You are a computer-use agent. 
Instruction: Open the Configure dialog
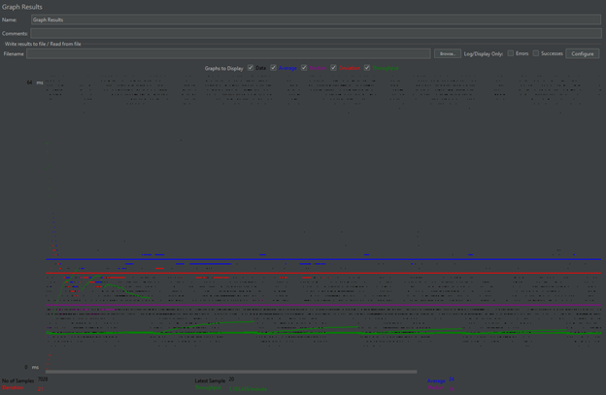coord(583,53)
